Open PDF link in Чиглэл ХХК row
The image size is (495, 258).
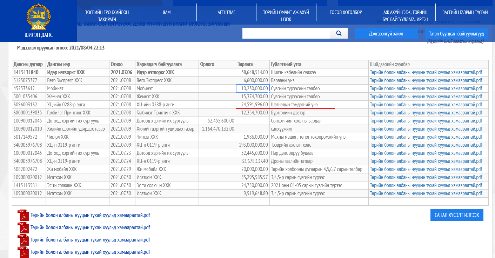(426, 137)
